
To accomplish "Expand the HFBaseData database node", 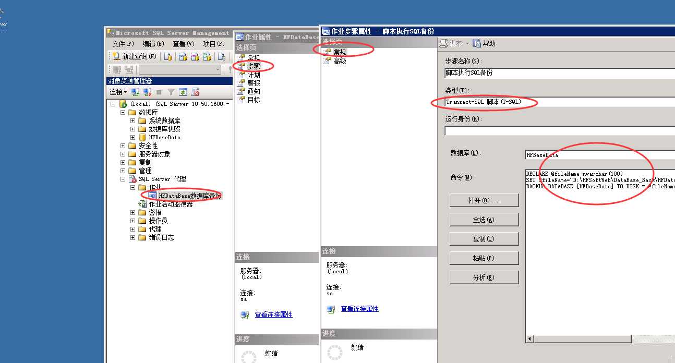I will (133, 137).
